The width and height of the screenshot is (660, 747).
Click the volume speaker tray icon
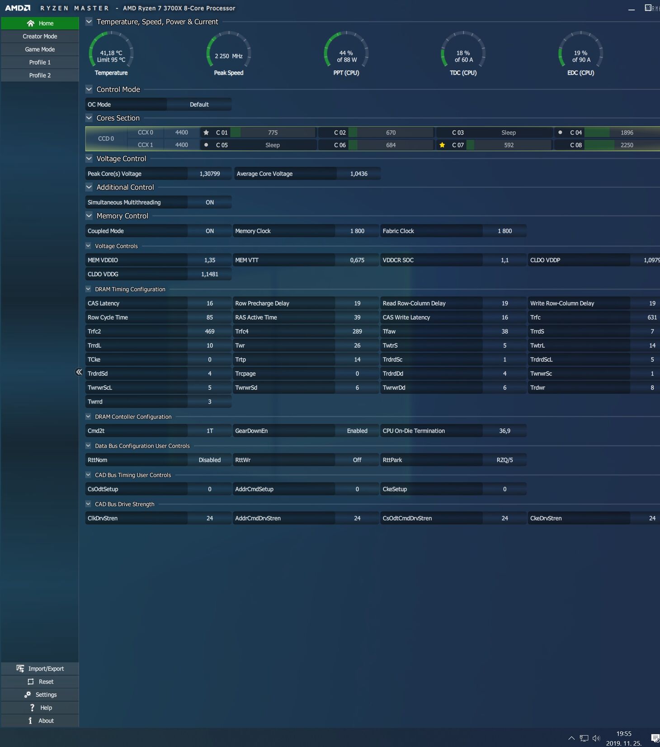(596, 738)
